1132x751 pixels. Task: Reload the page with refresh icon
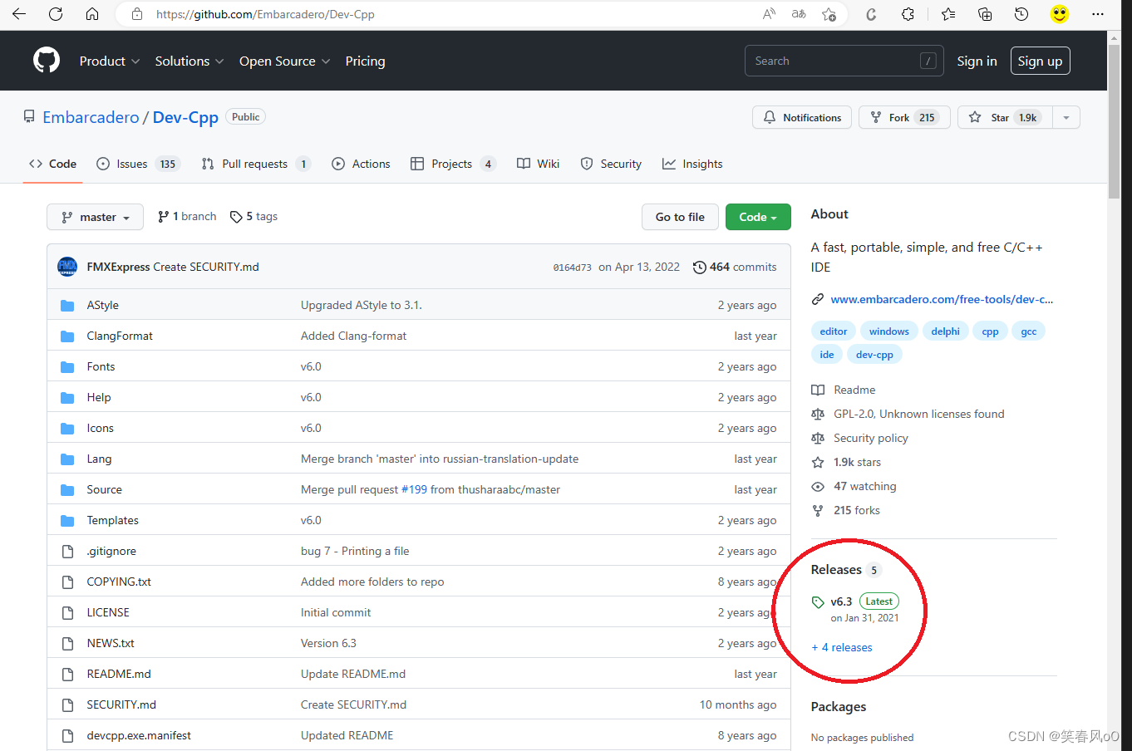coord(56,14)
